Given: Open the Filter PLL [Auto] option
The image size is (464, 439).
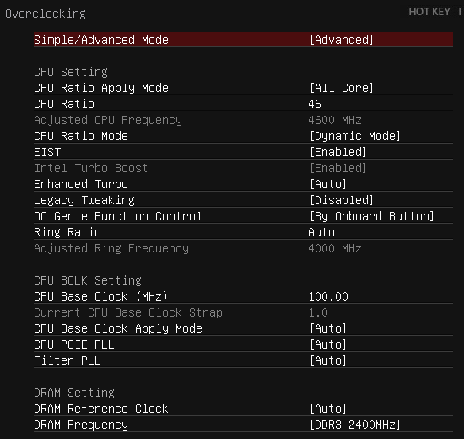Looking at the screenshot, I should click(328, 360).
